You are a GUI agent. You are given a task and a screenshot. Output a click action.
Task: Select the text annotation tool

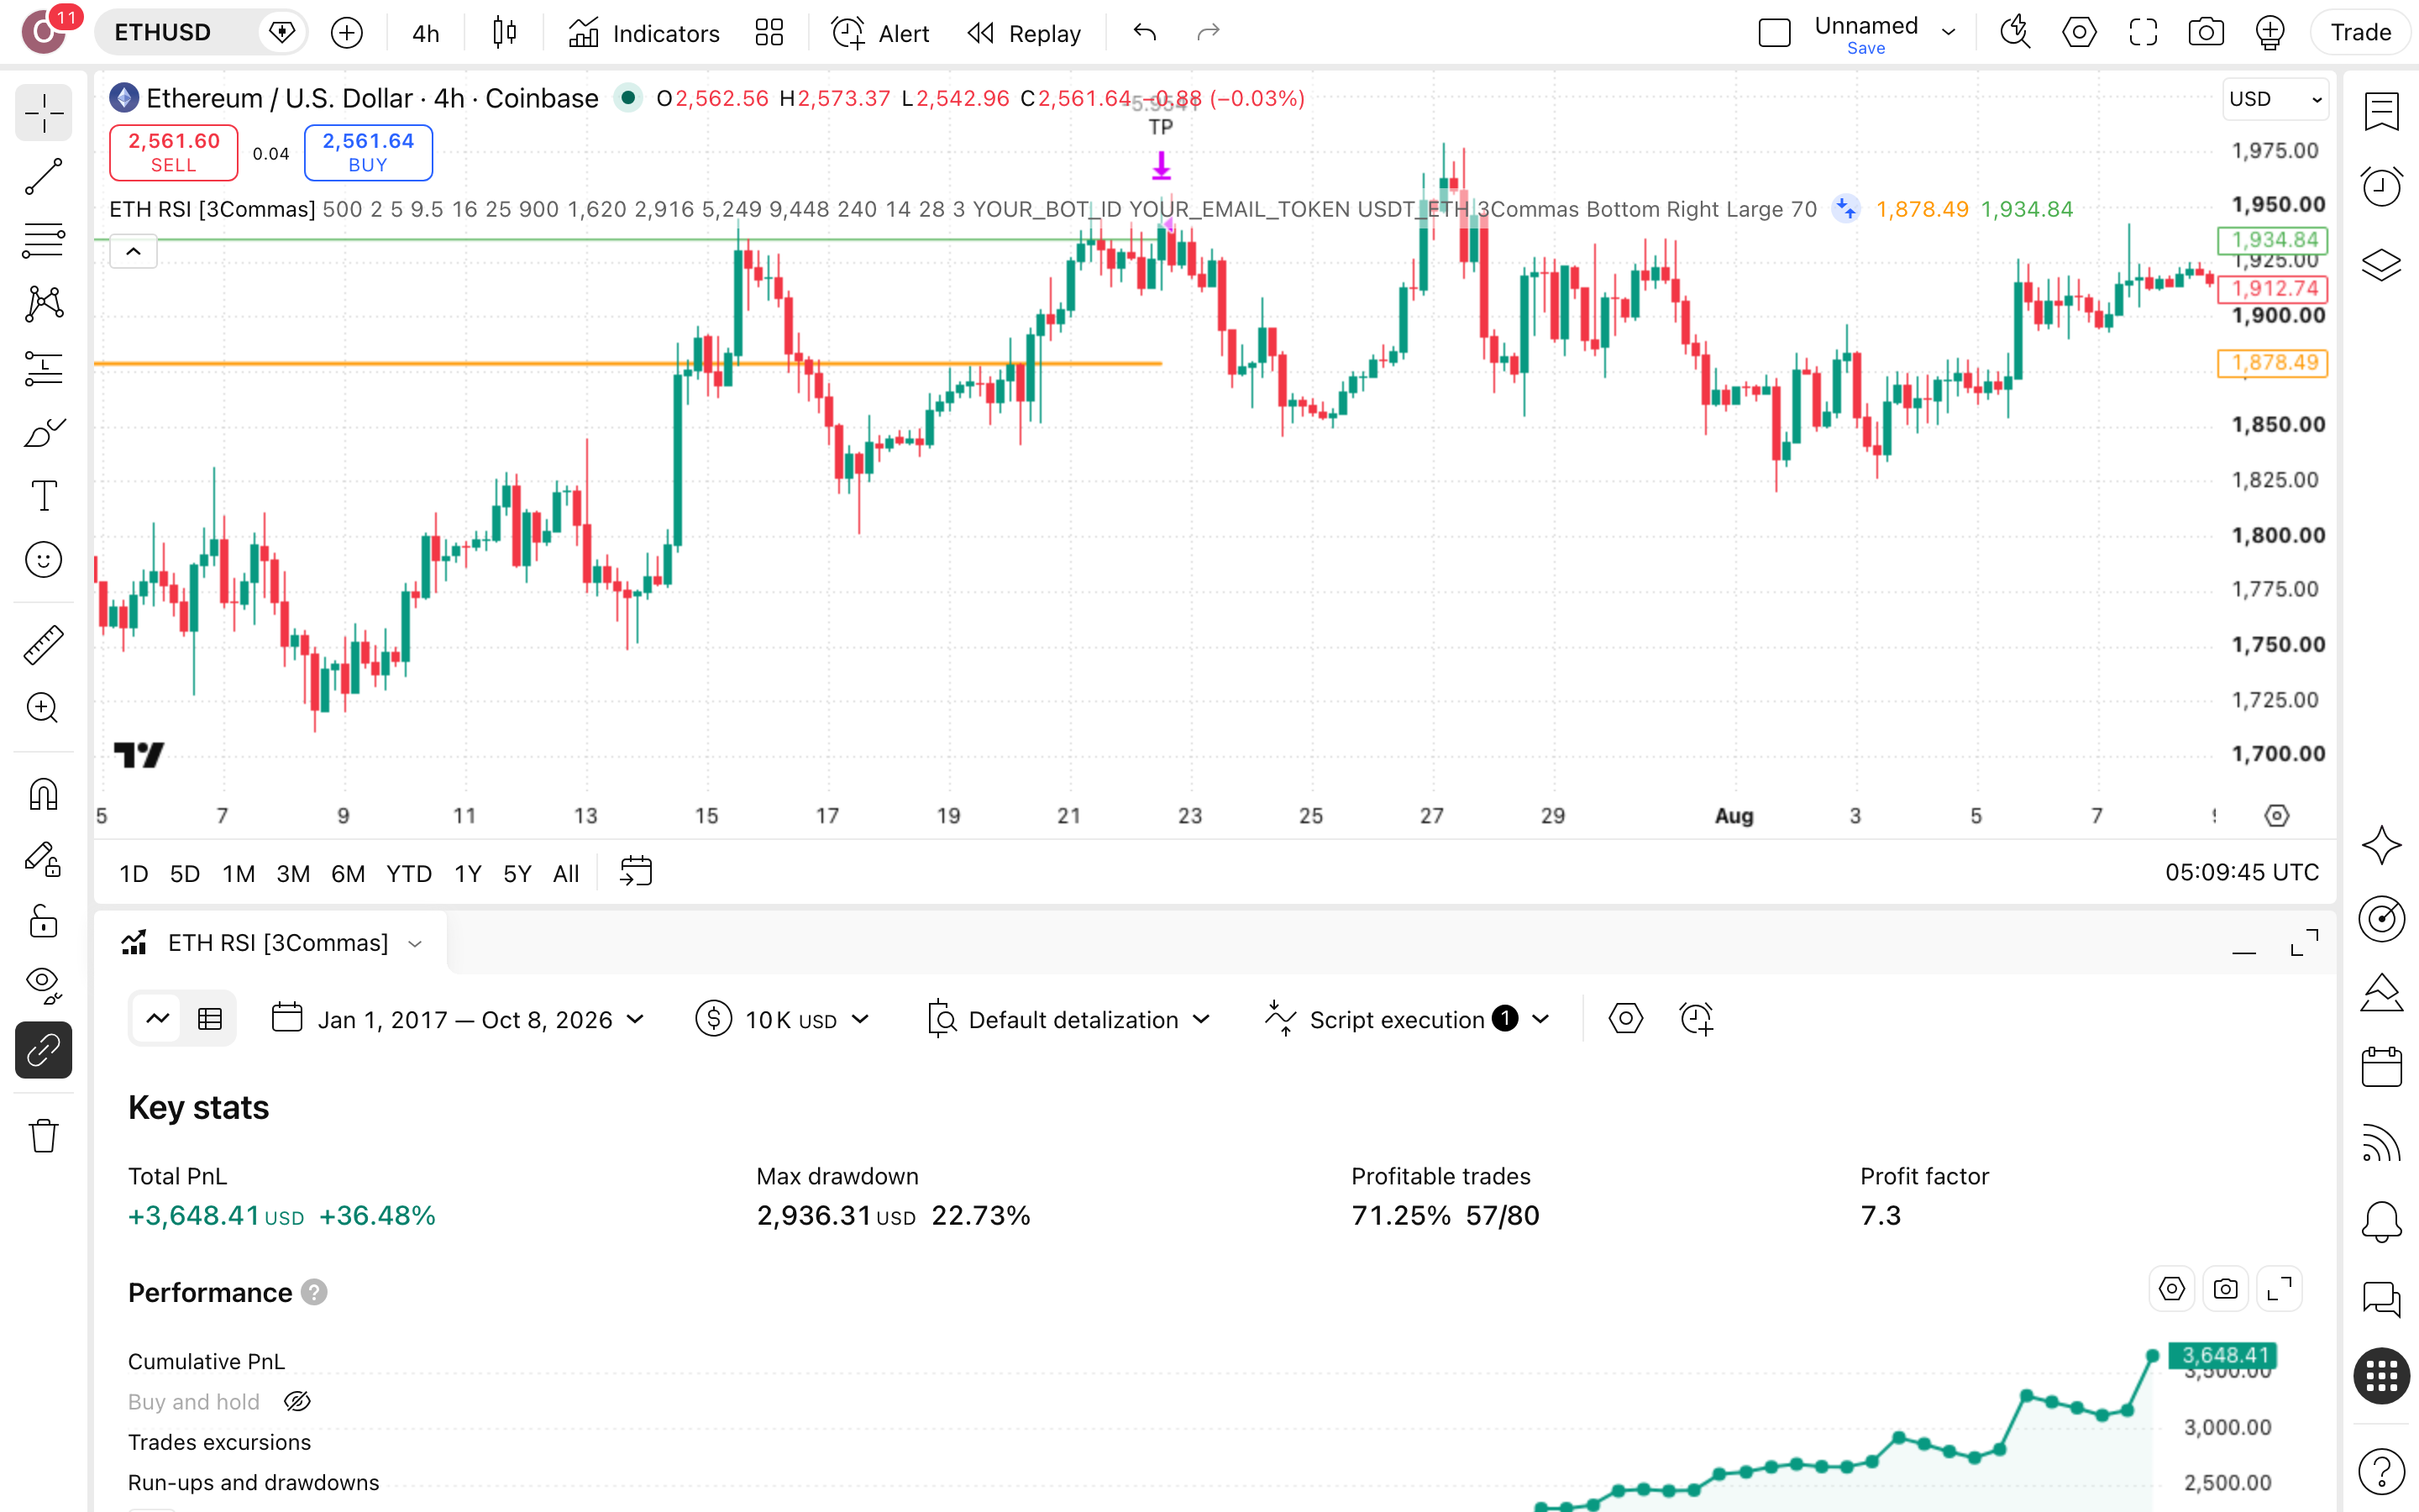(x=43, y=496)
